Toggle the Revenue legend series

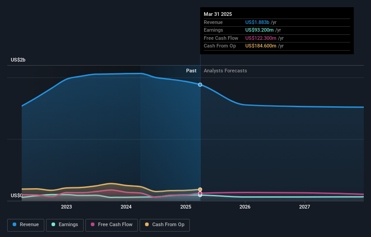pyautogui.click(x=26, y=225)
